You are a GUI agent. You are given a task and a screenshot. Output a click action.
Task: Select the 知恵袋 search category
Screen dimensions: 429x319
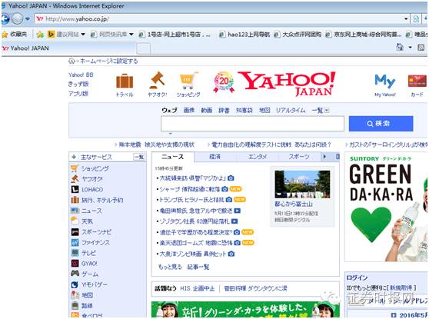244,110
